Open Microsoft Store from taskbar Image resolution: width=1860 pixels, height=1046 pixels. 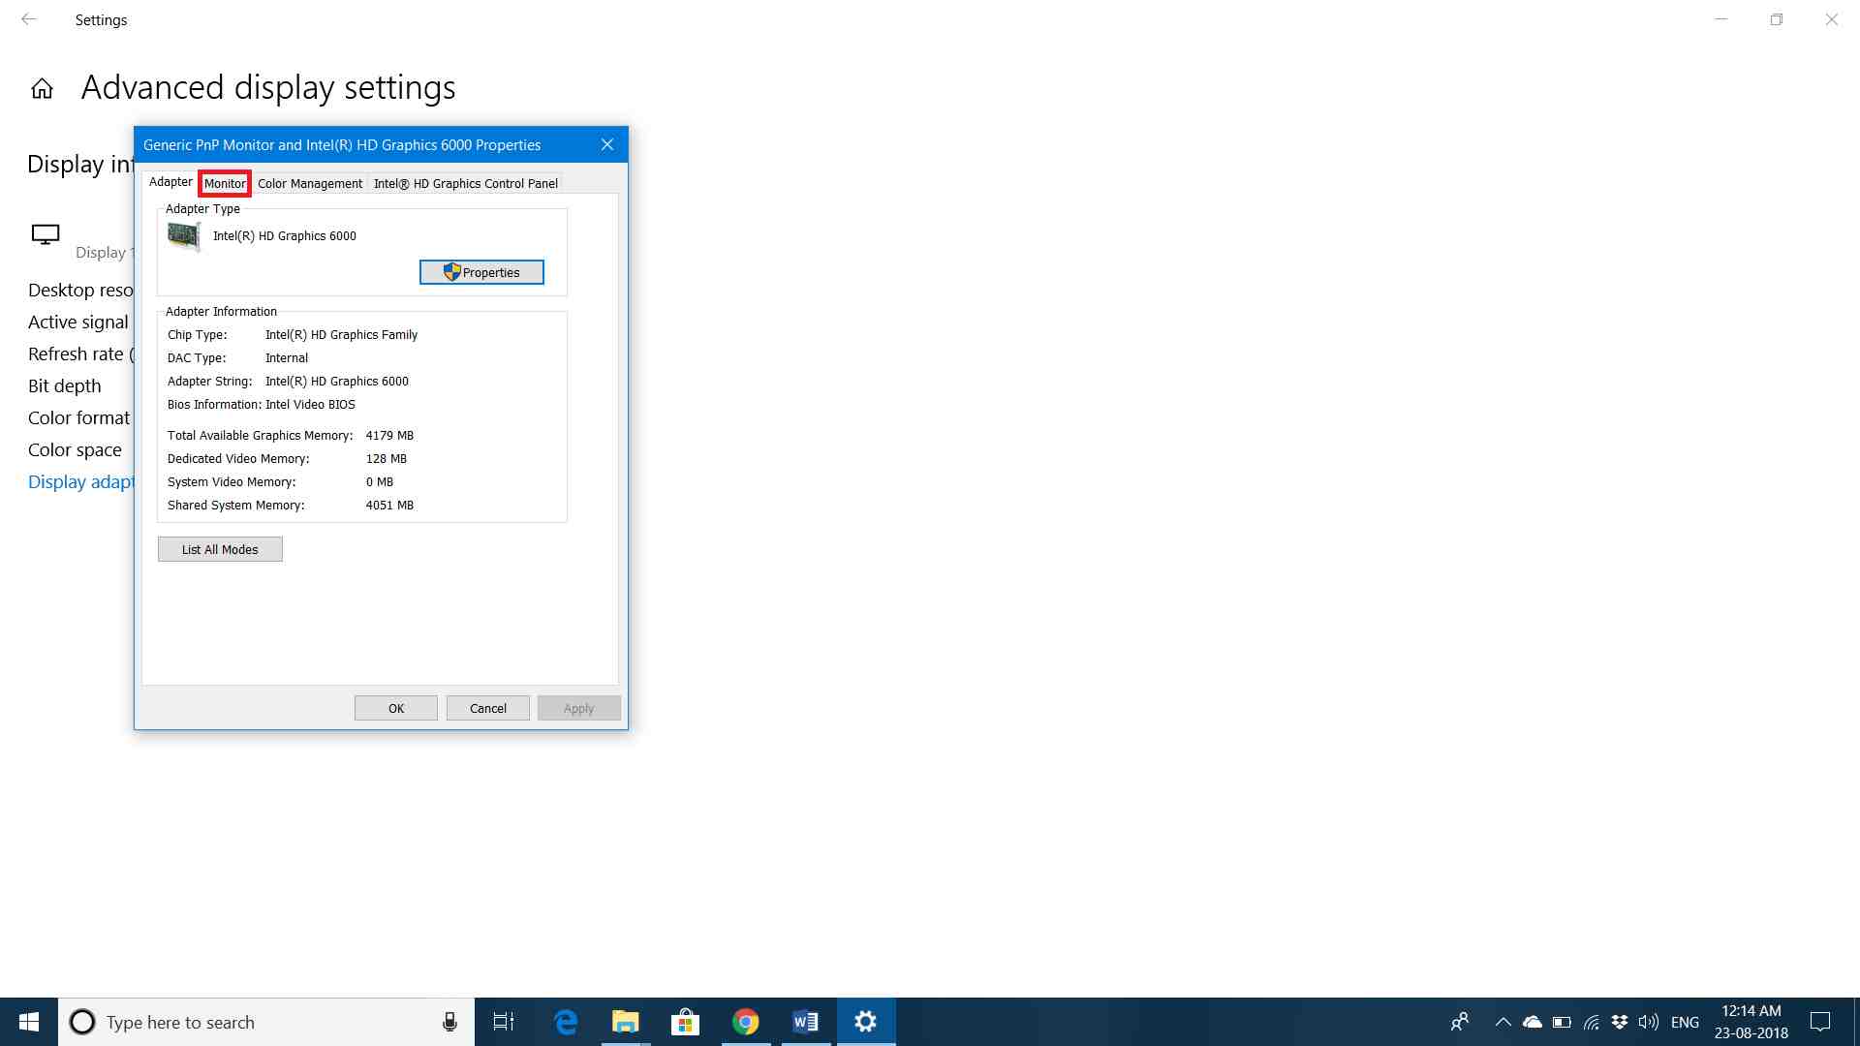pos(685,1022)
